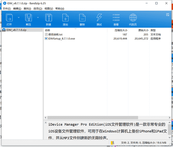Open the Options (选项) menu
The height and width of the screenshot is (147, 173).
tap(38, 9)
